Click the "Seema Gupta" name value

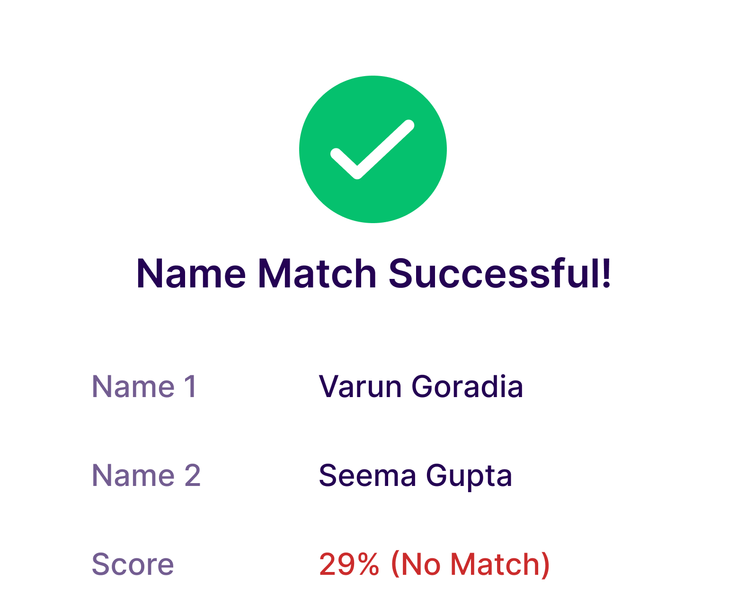click(x=415, y=475)
